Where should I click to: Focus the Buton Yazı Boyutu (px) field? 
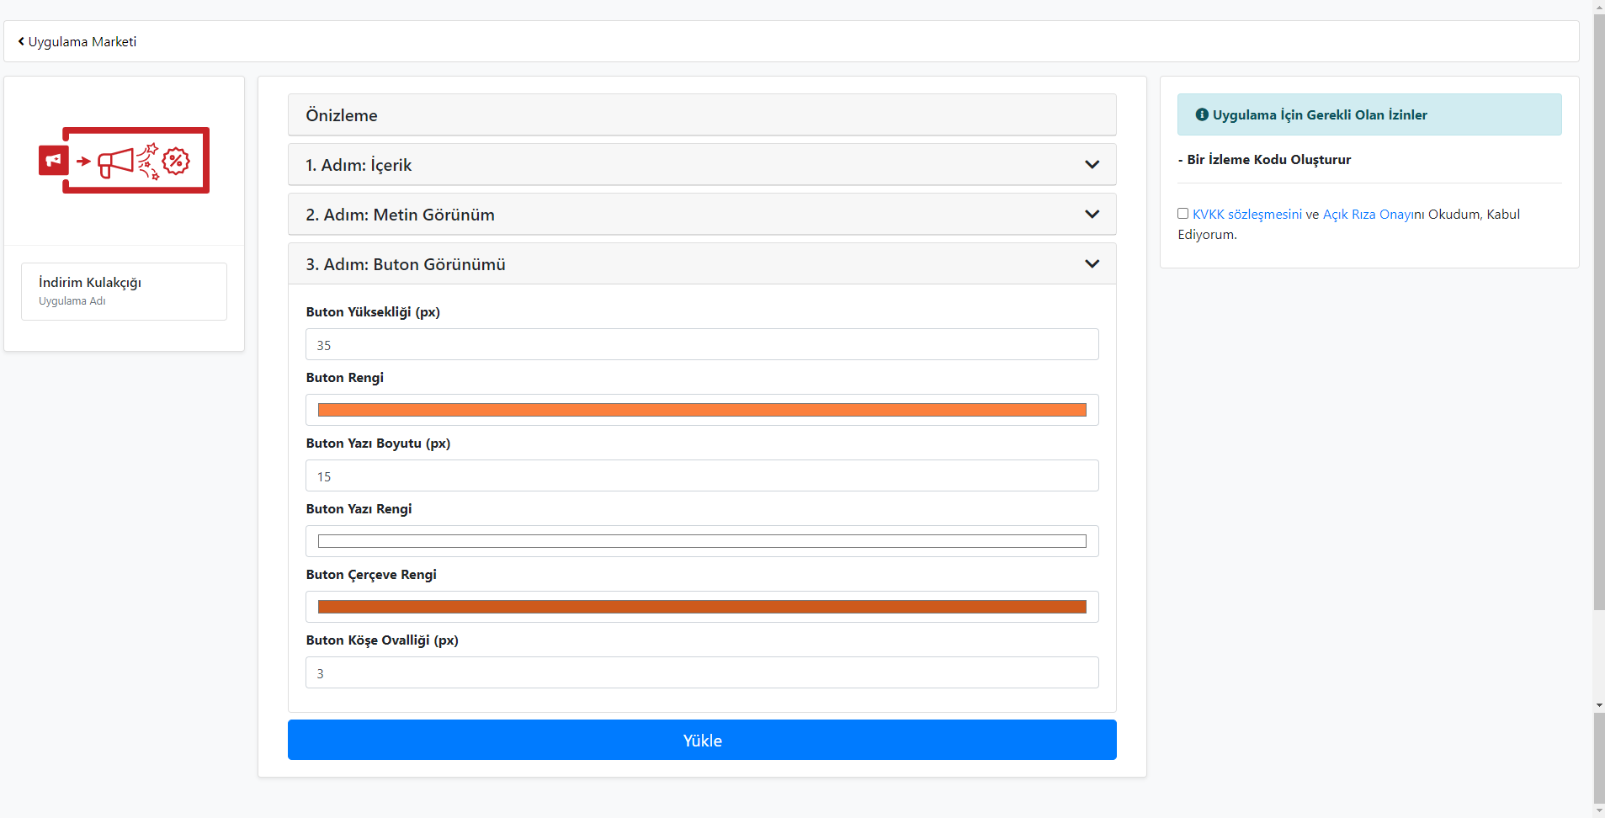702,475
